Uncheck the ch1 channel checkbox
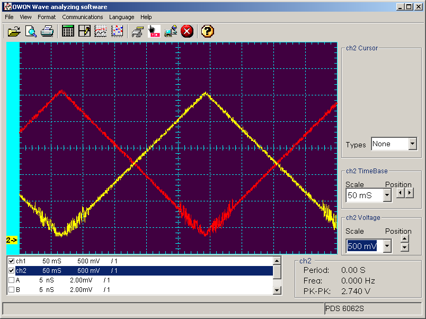426x319 pixels. coord(11,261)
